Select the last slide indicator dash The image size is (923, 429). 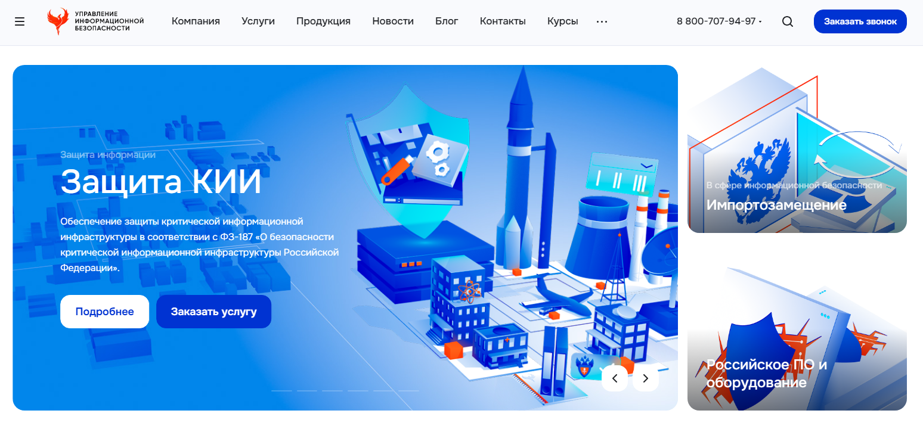click(409, 391)
